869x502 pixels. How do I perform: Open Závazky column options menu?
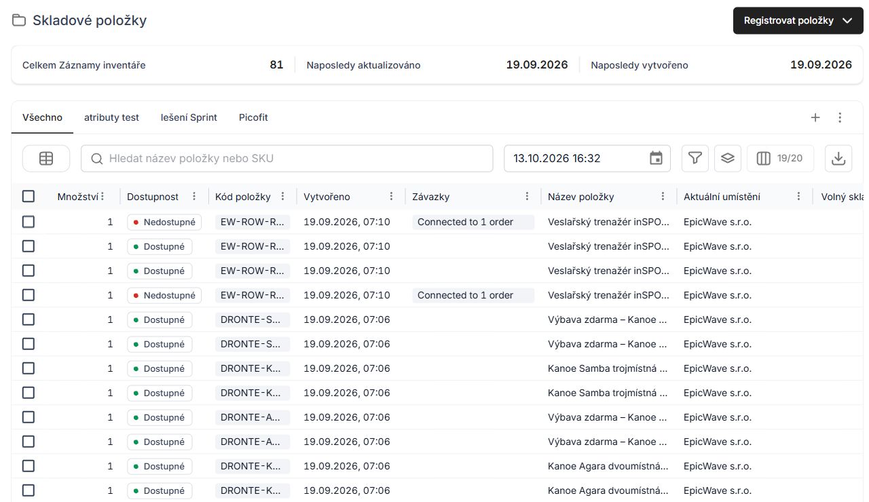pos(527,197)
